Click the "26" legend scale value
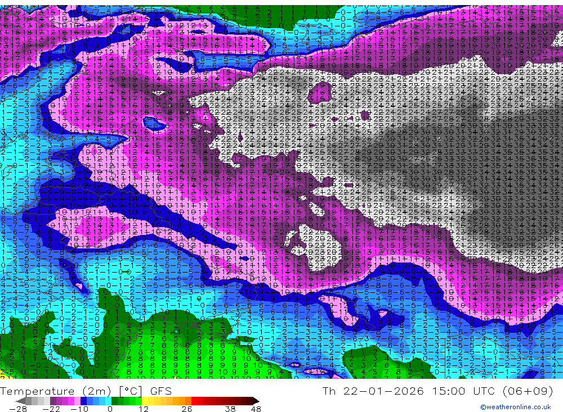 pyautogui.click(x=187, y=409)
